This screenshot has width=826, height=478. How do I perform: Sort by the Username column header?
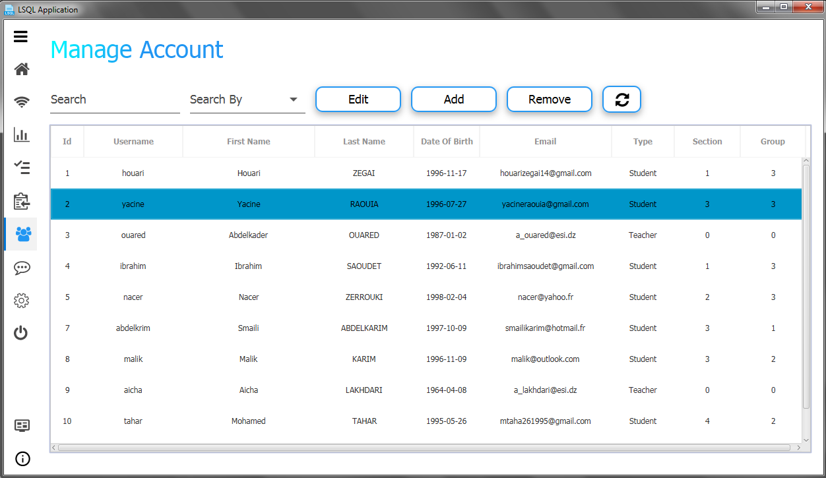point(133,142)
